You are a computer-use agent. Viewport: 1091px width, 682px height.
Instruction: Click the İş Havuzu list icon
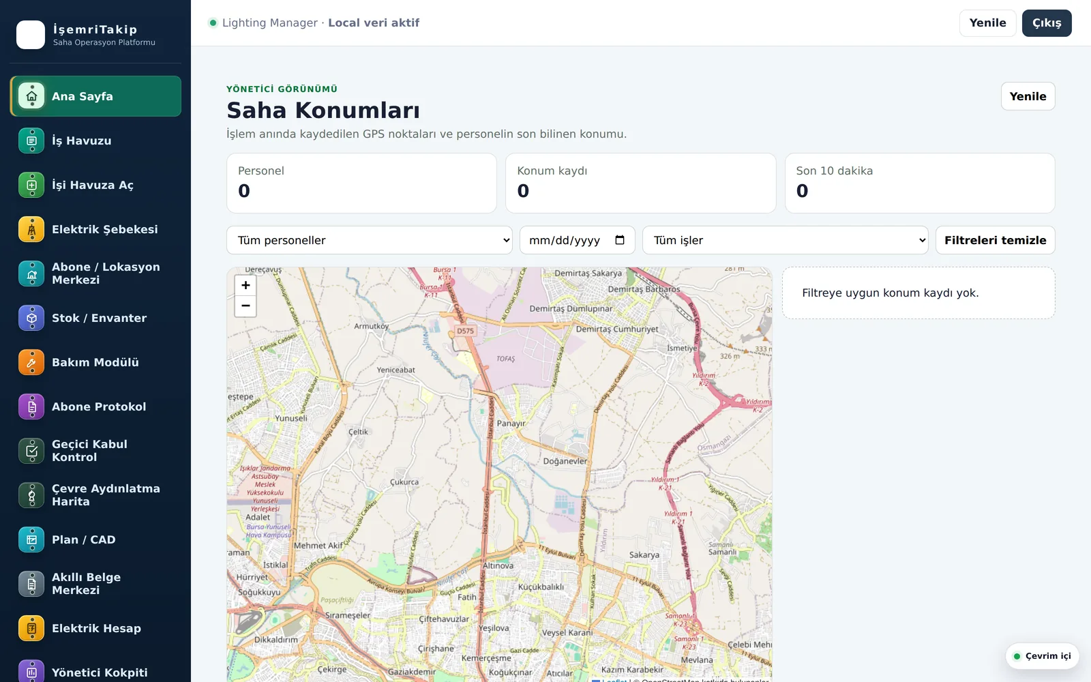coord(31,140)
